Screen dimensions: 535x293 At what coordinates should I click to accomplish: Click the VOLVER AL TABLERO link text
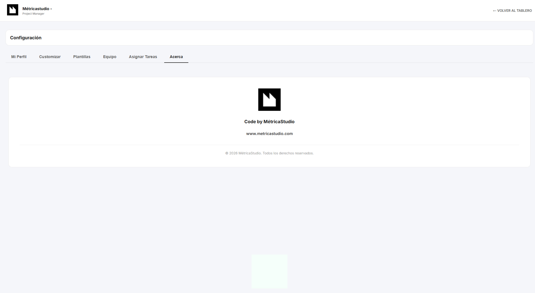pyautogui.click(x=514, y=11)
